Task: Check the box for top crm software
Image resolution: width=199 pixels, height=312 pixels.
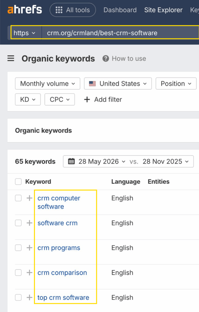Action: 18,297
